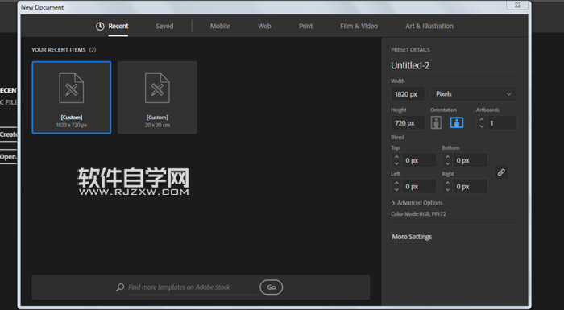Expand Advanced Options
The width and height of the screenshot is (564, 310).
[417, 203]
